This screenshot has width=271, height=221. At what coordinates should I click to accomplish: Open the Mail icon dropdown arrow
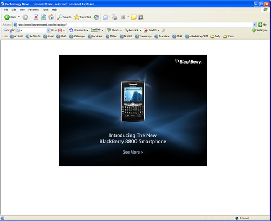tap(109, 17)
